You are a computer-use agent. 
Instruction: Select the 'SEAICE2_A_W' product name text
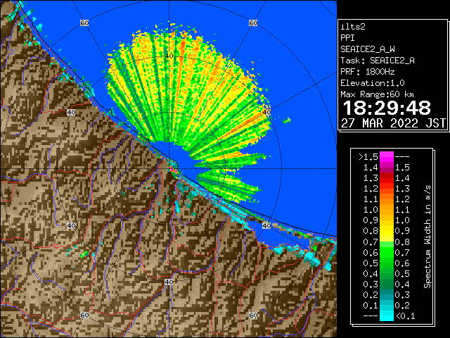[x=368, y=49]
